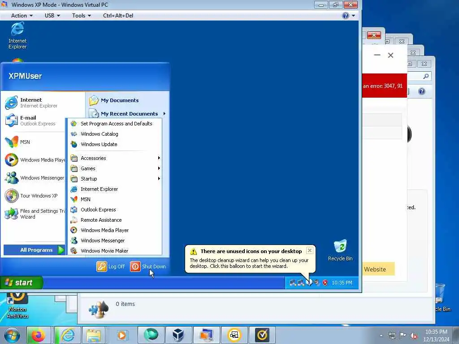Click the blue help icon in background window

421,91
